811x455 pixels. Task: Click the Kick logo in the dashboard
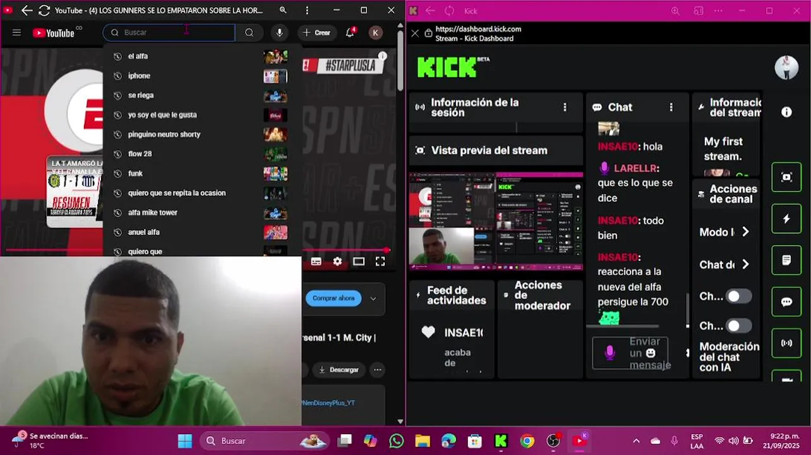tap(453, 66)
